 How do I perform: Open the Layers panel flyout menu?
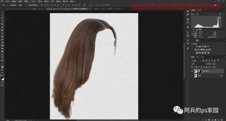[x=224, y=57]
